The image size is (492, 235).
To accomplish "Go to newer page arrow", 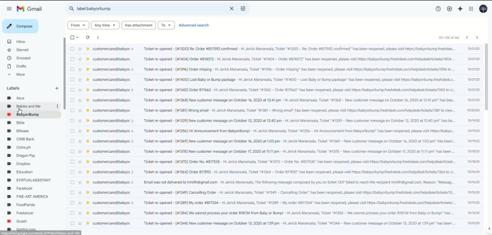I will click(467, 37).
